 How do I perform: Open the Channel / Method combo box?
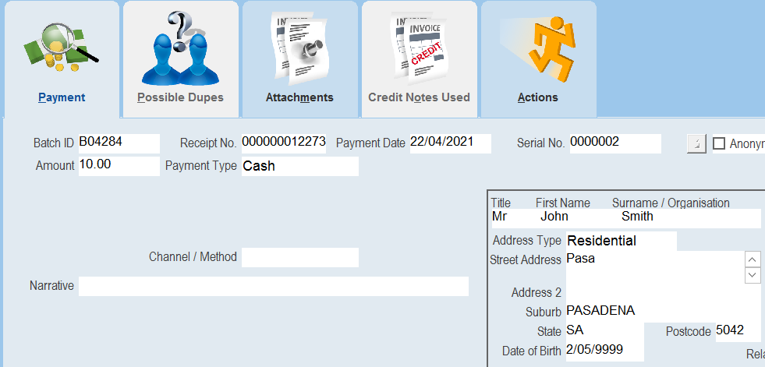(300, 257)
